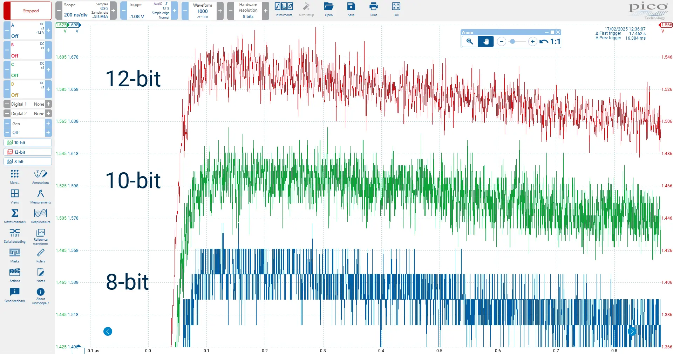Open Hardware resolution 8 bits options
Image resolution: width=673 pixels, height=354 pixels.
point(248,11)
